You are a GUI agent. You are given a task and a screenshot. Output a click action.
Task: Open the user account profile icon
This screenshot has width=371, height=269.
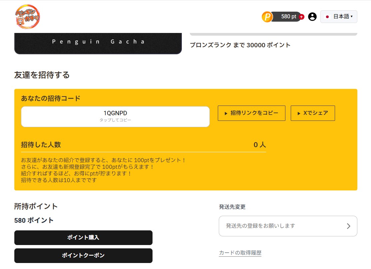pos(312,17)
